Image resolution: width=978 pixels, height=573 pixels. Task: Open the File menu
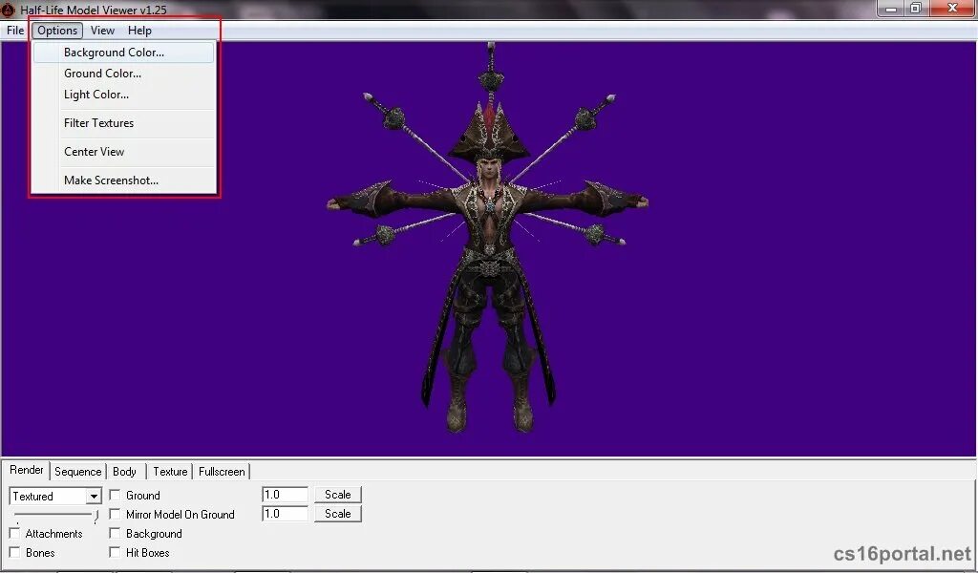coord(15,31)
